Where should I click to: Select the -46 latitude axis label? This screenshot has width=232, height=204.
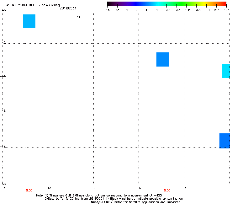(x=3, y=111)
